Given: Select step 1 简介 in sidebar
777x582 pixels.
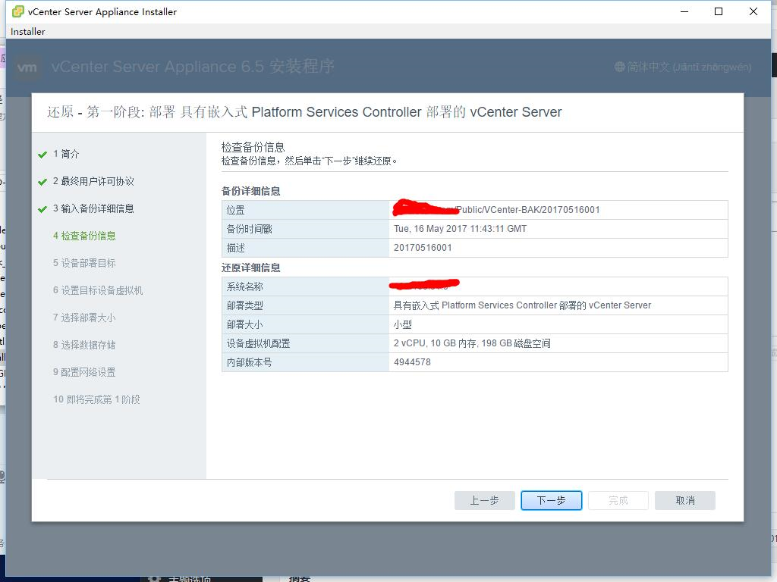Looking at the screenshot, I should coord(66,154).
